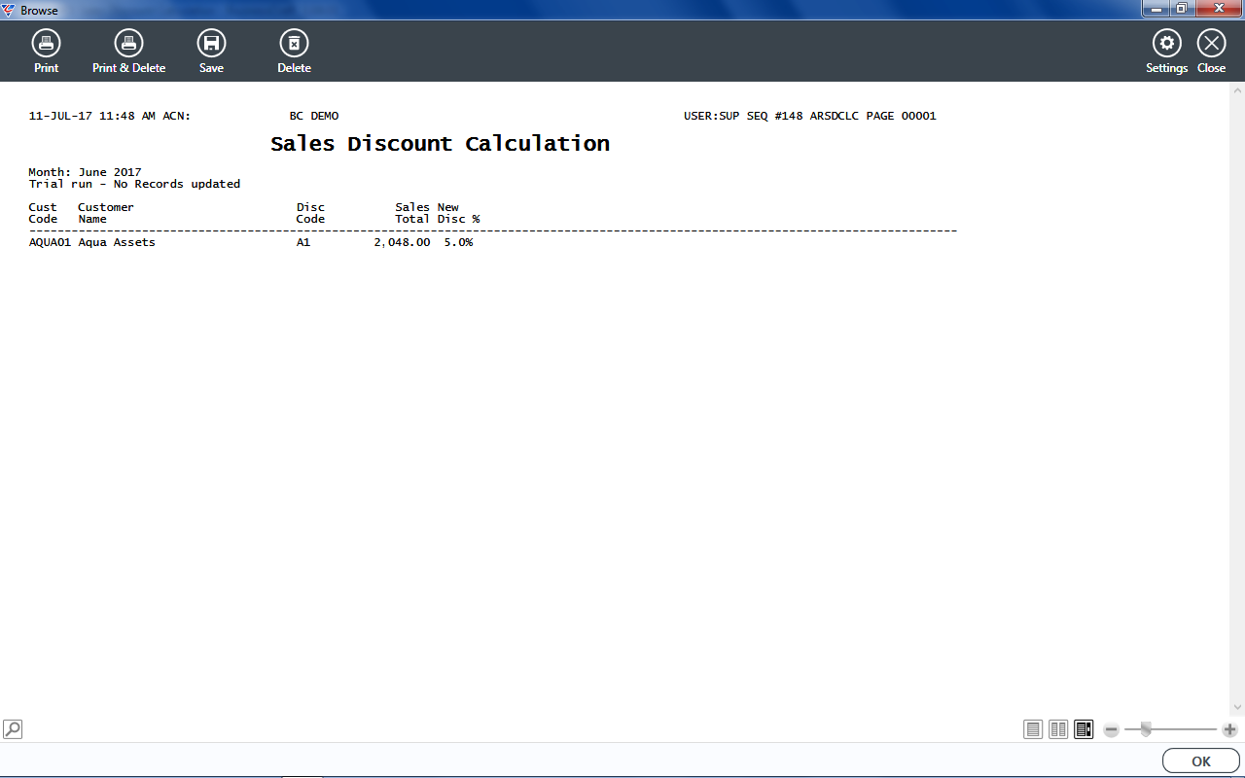This screenshot has width=1245, height=778.
Task: Click customer code AQUA01
Action: (50, 242)
